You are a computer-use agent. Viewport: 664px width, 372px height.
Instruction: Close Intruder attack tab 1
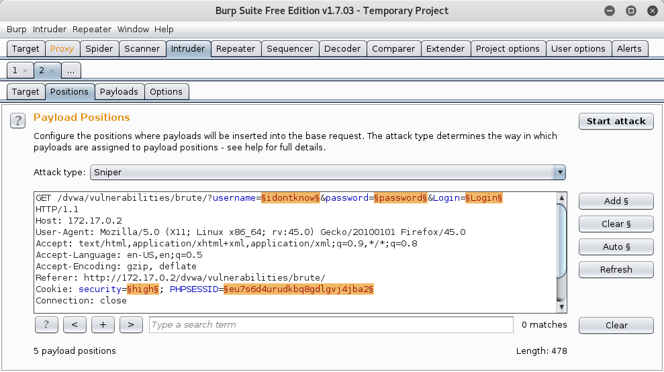[x=26, y=71]
